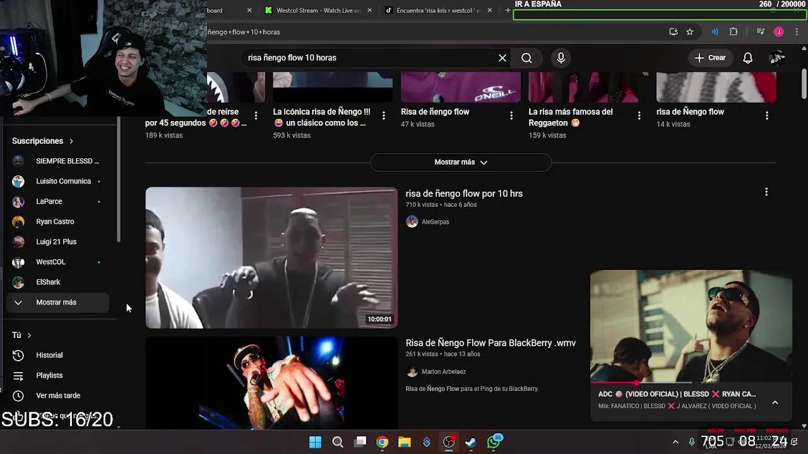808x454 pixels.
Task: Close the Westcol Stream tab
Action: point(369,10)
